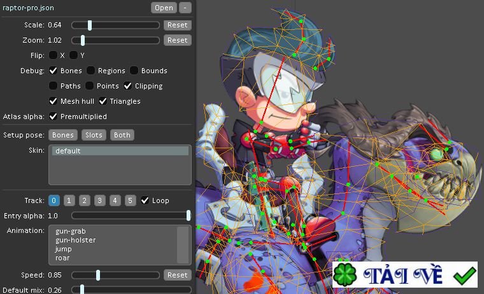Adjust the Scale slider
Viewport: 484px width, 294px height.
pyautogui.click(x=115, y=25)
